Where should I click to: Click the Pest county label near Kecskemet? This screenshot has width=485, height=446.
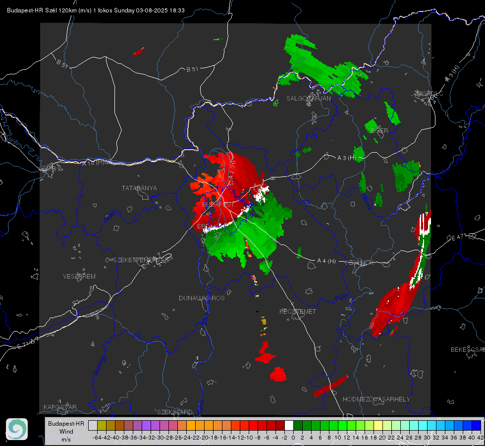(340, 298)
